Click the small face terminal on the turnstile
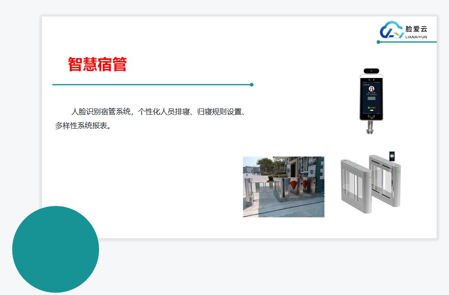Viewport: 449px width, 295px height. coord(392,156)
